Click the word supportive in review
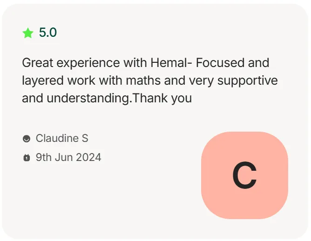The image size is (311, 241). point(248,81)
